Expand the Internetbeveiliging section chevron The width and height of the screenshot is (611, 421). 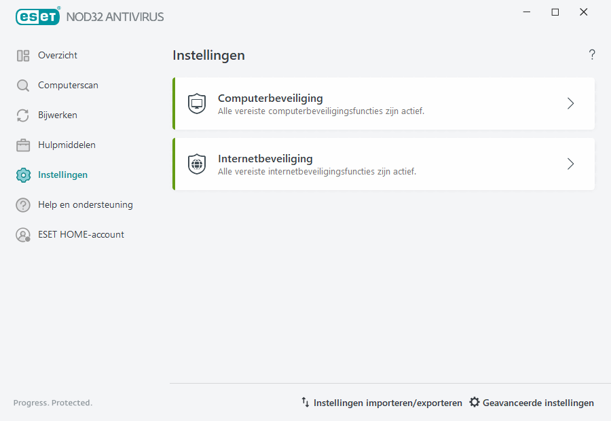pos(570,164)
